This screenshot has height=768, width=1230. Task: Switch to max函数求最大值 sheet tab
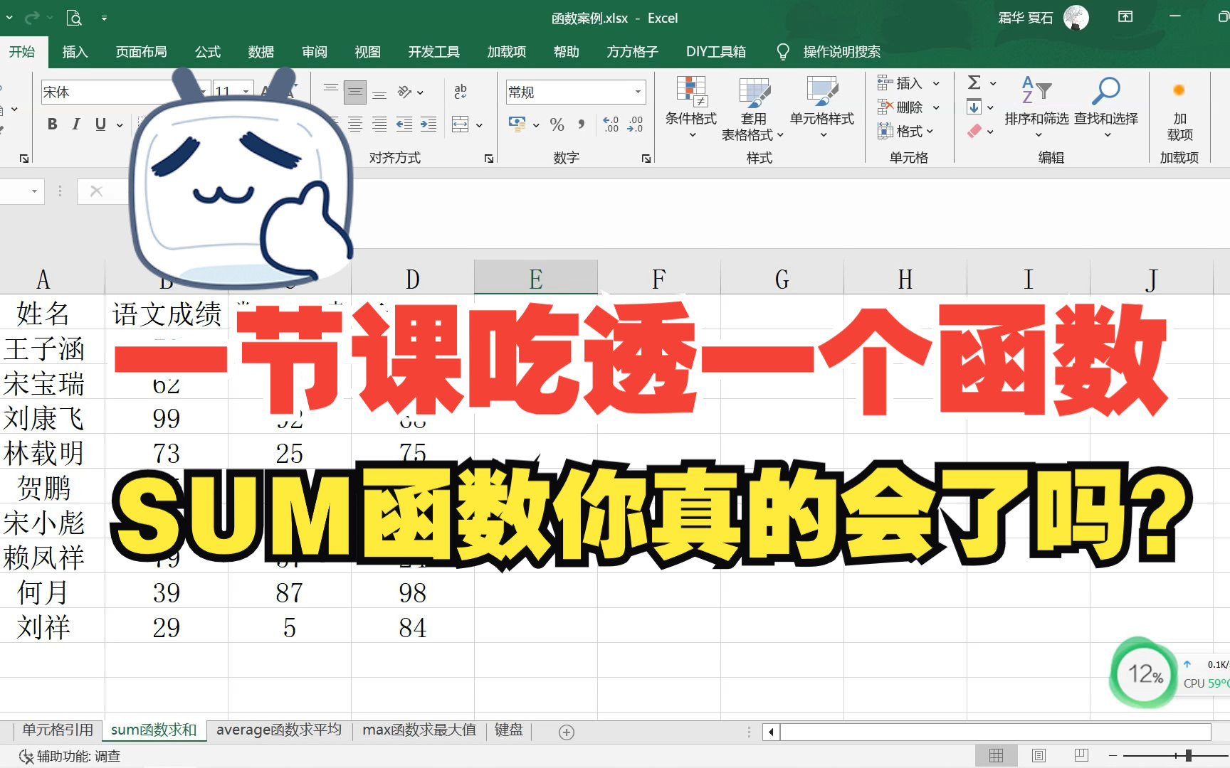[x=419, y=730]
